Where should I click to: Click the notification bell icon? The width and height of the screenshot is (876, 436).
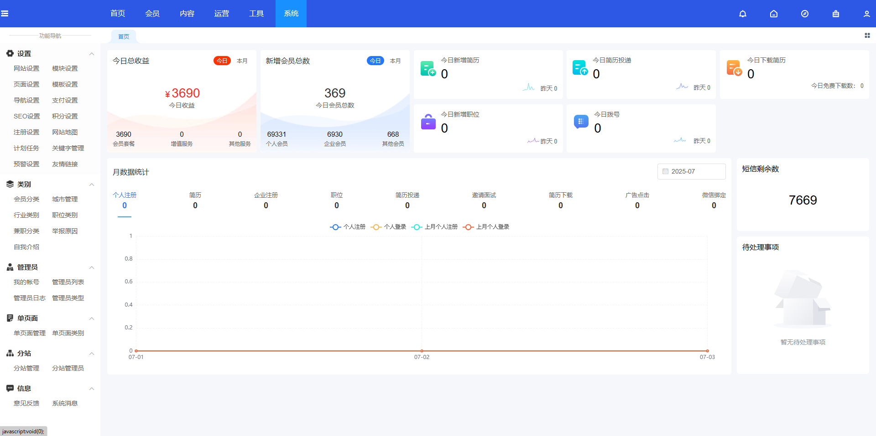(743, 14)
